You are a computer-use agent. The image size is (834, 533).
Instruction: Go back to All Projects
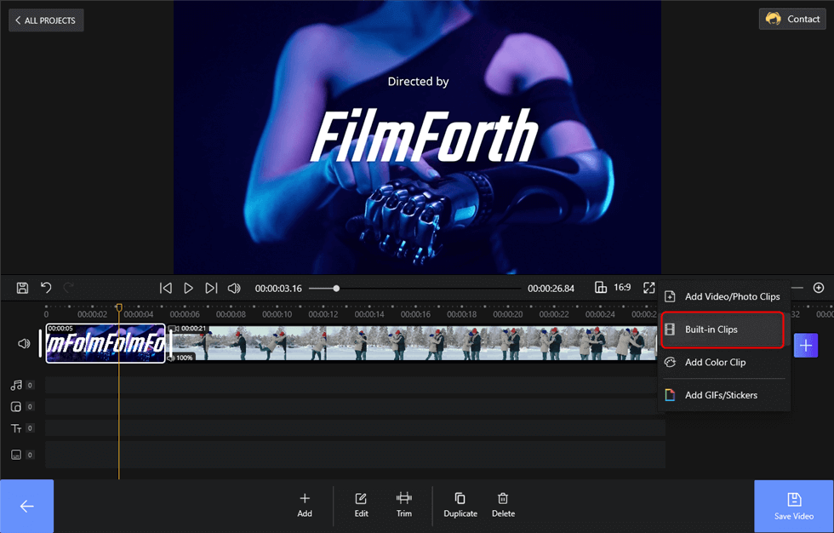pyautogui.click(x=46, y=20)
